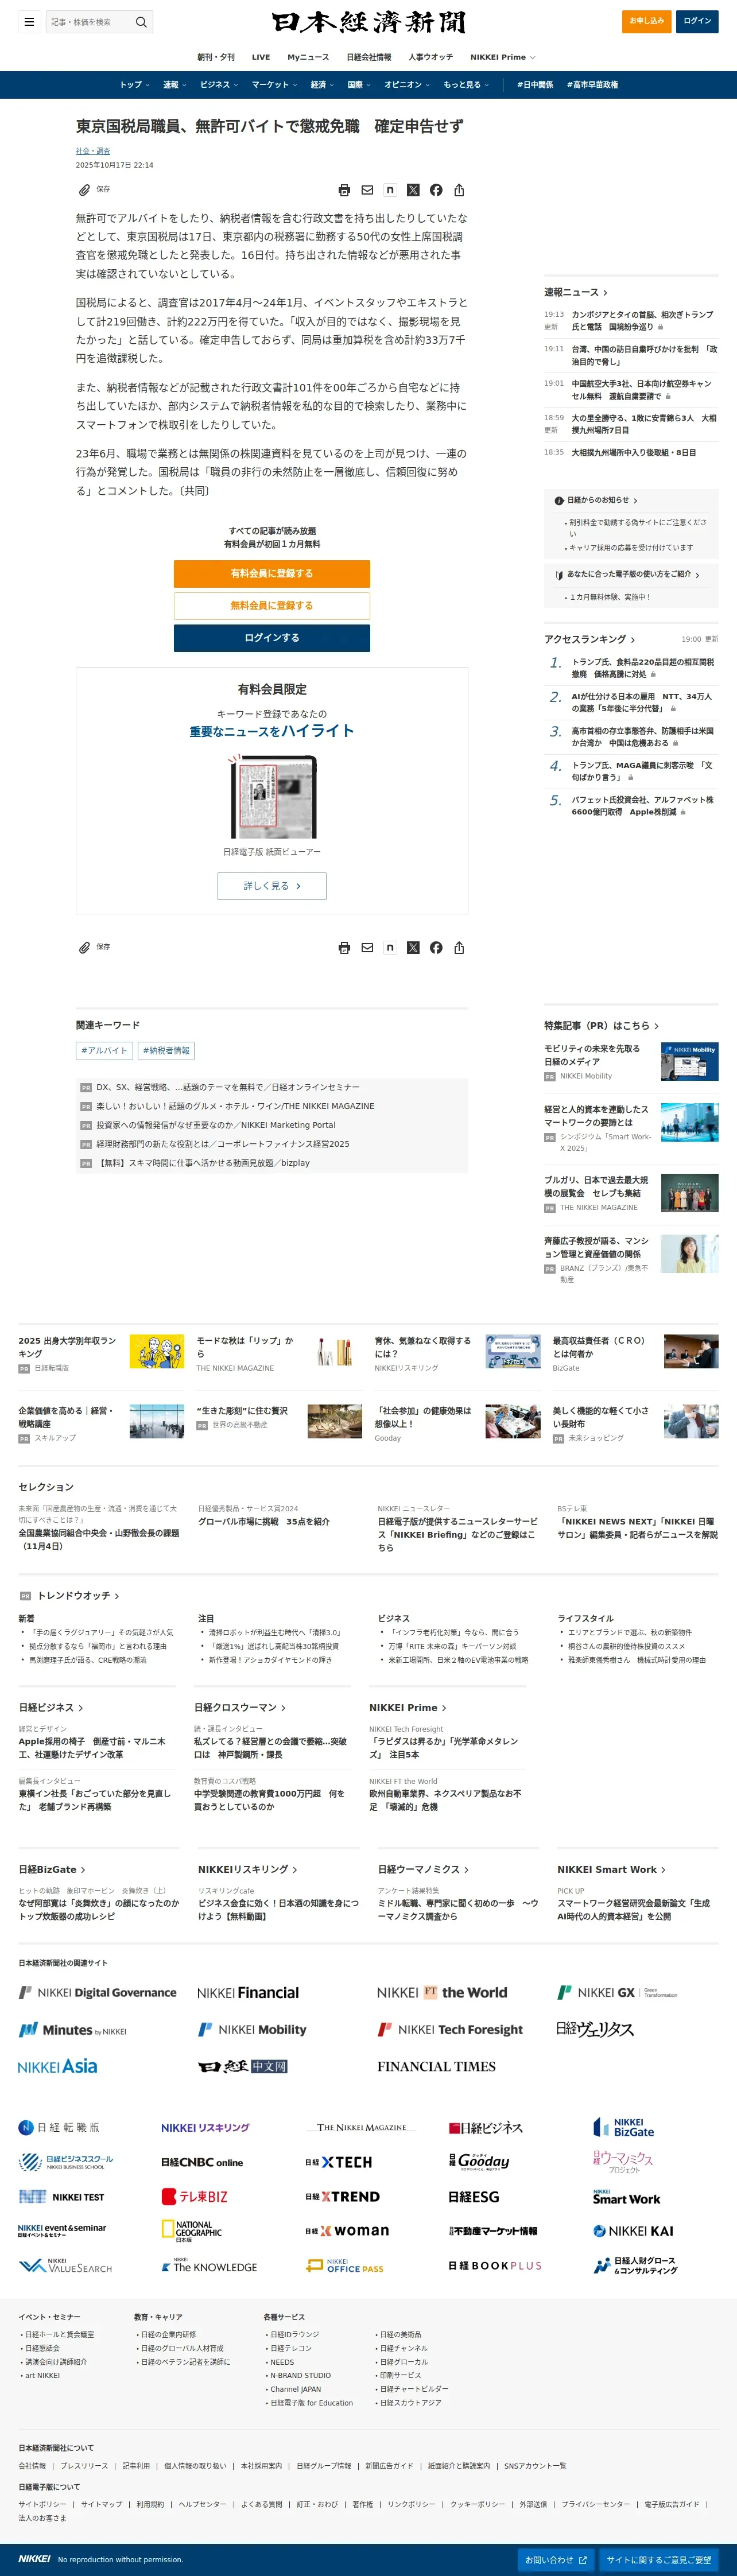
Task: Open the NIKKEI xTECH logo link
Action: [338, 2162]
